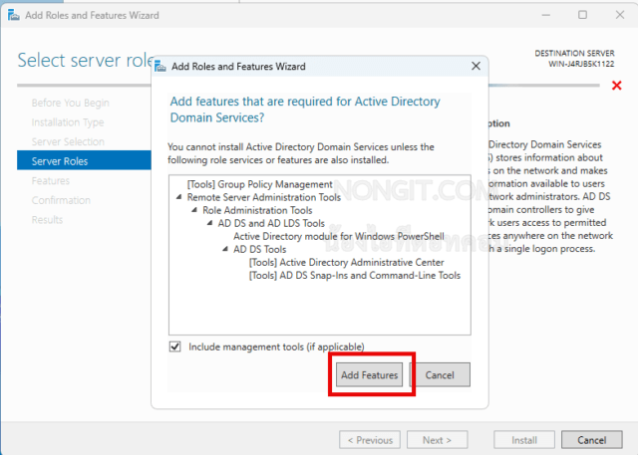Collapse Role Administration Tools node
Viewport: 638px width, 455px height.
pyautogui.click(x=194, y=210)
